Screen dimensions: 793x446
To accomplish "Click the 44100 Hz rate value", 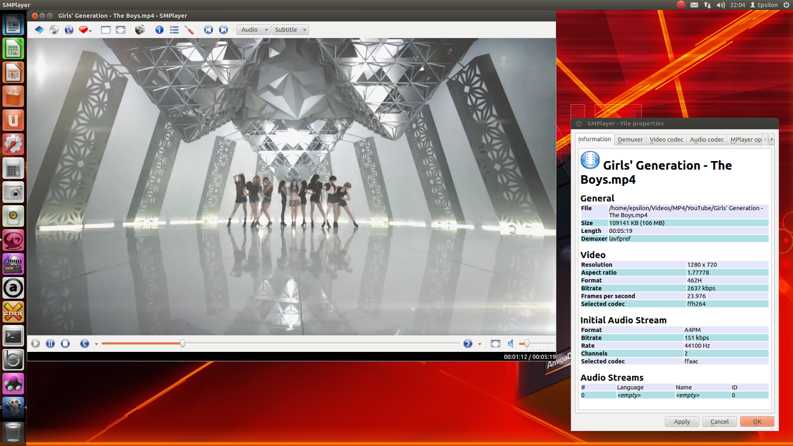I will click(x=697, y=346).
